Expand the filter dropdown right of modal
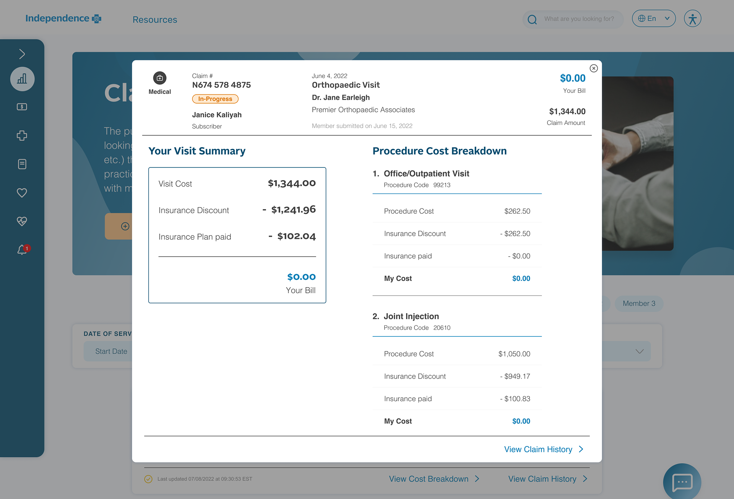 (639, 351)
